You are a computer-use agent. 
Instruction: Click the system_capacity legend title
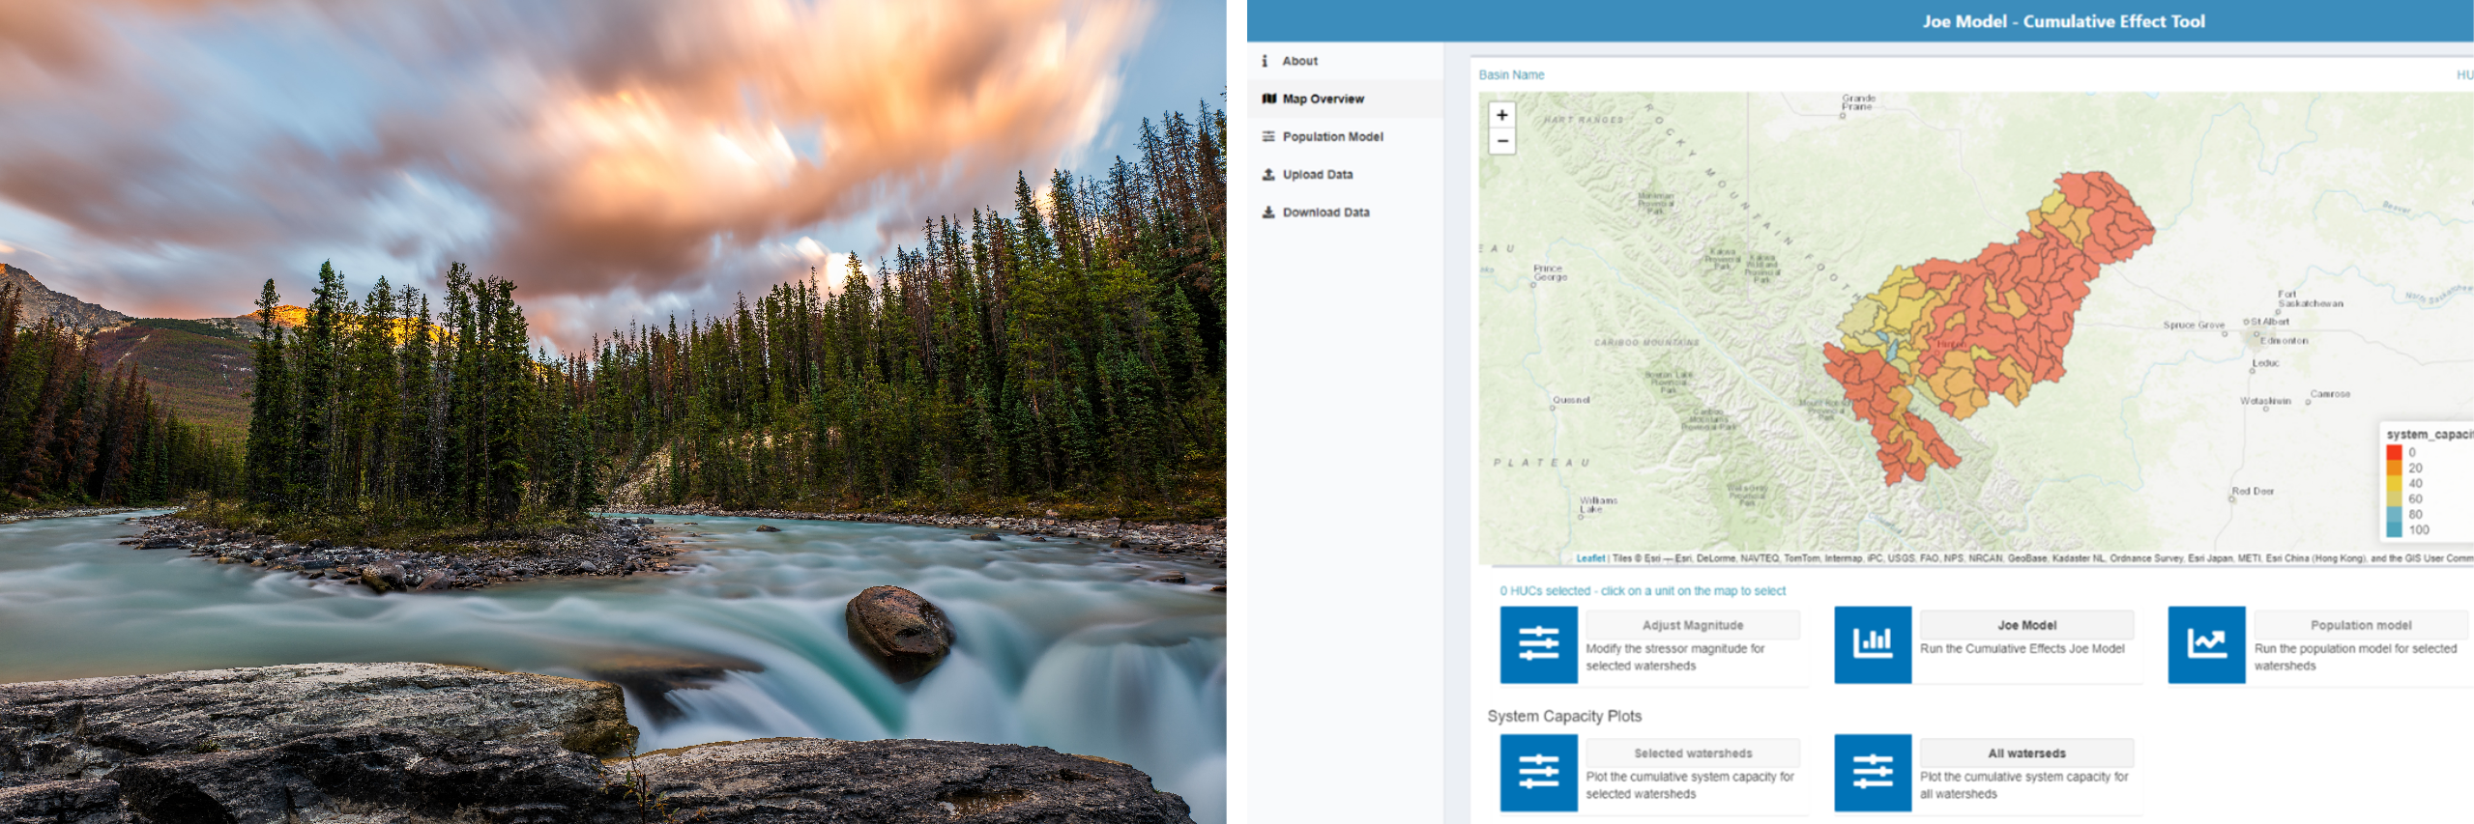(2429, 435)
